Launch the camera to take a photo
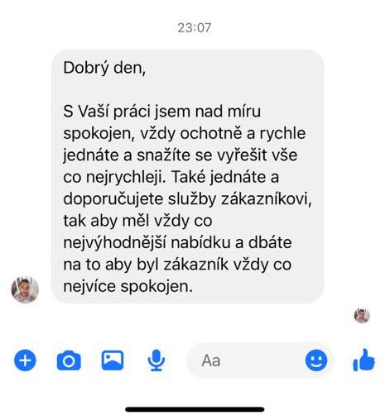The width and height of the screenshot is (390, 420). pos(69,360)
